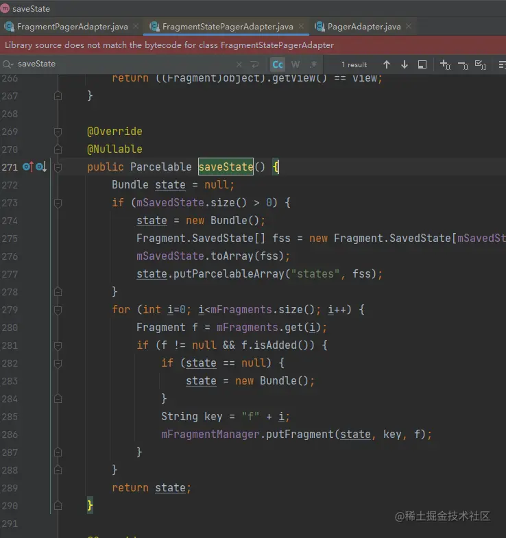Click the @Override annotation
The image size is (506, 538).
point(115,132)
